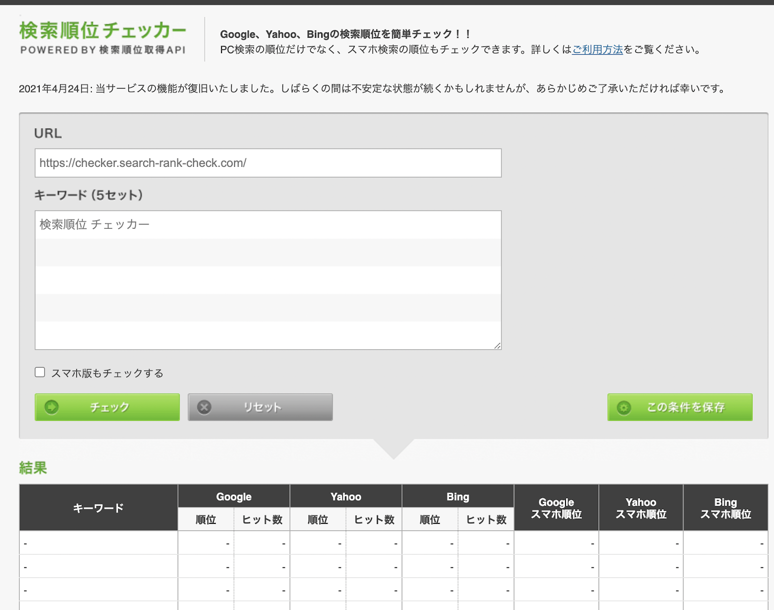Click the Bing スマホ順位 header
This screenshot has width=774, height=610.
(726, 508)
